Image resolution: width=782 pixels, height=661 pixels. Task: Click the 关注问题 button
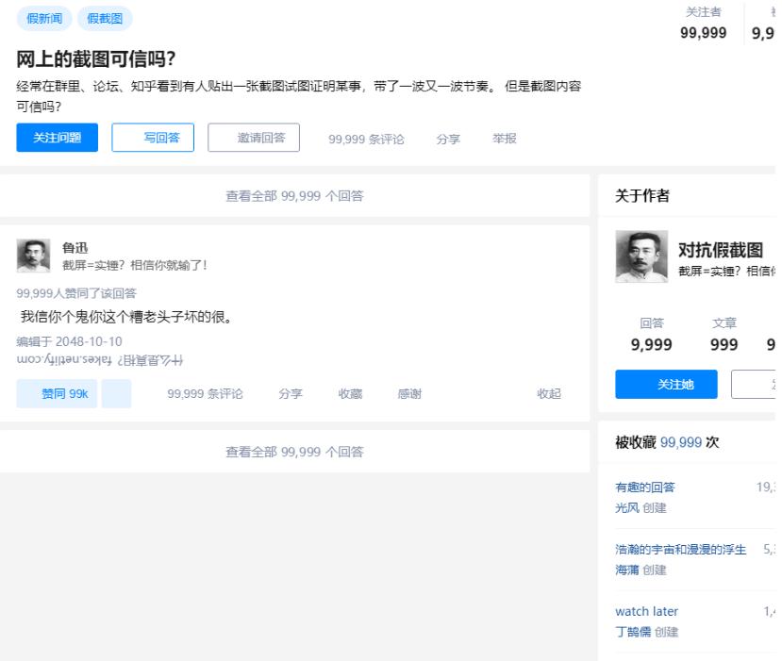point(57,138)
